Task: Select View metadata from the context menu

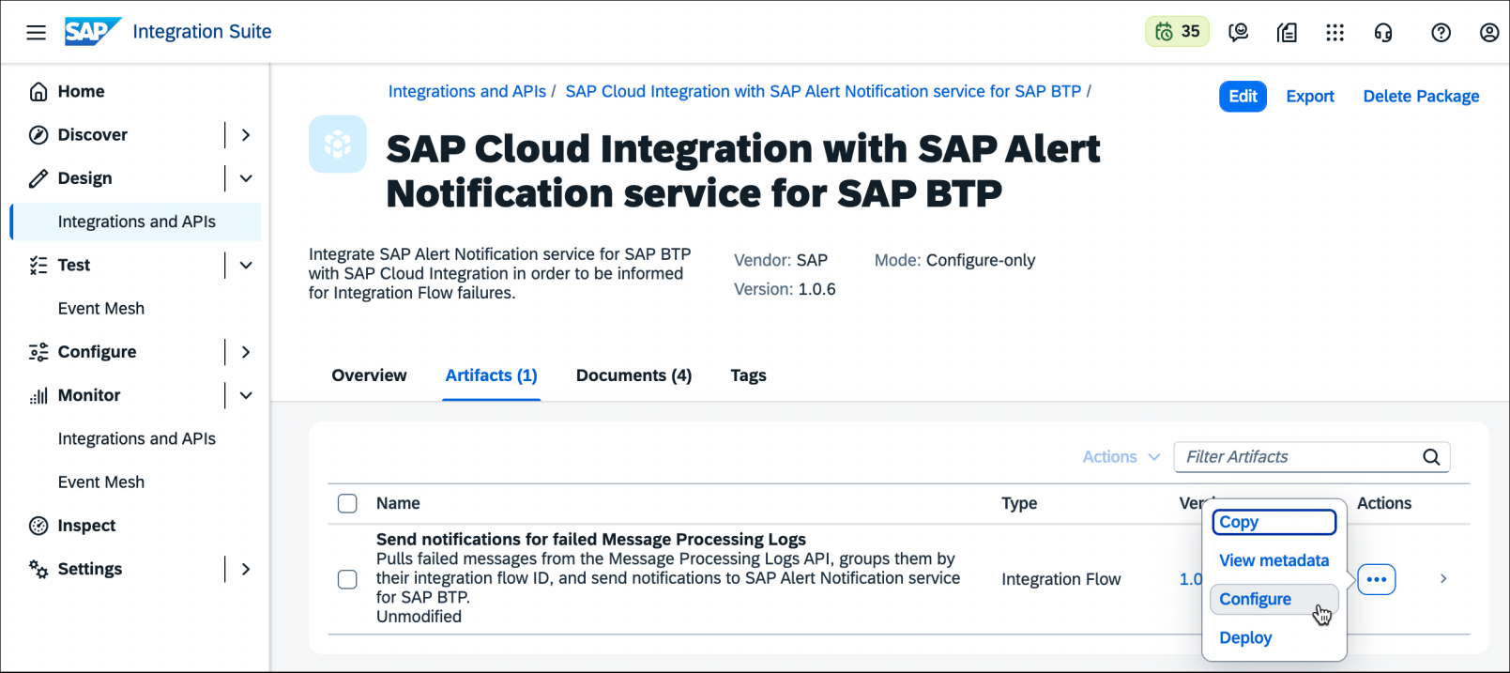Action: pyautogui.click(x=1274, y=560)
